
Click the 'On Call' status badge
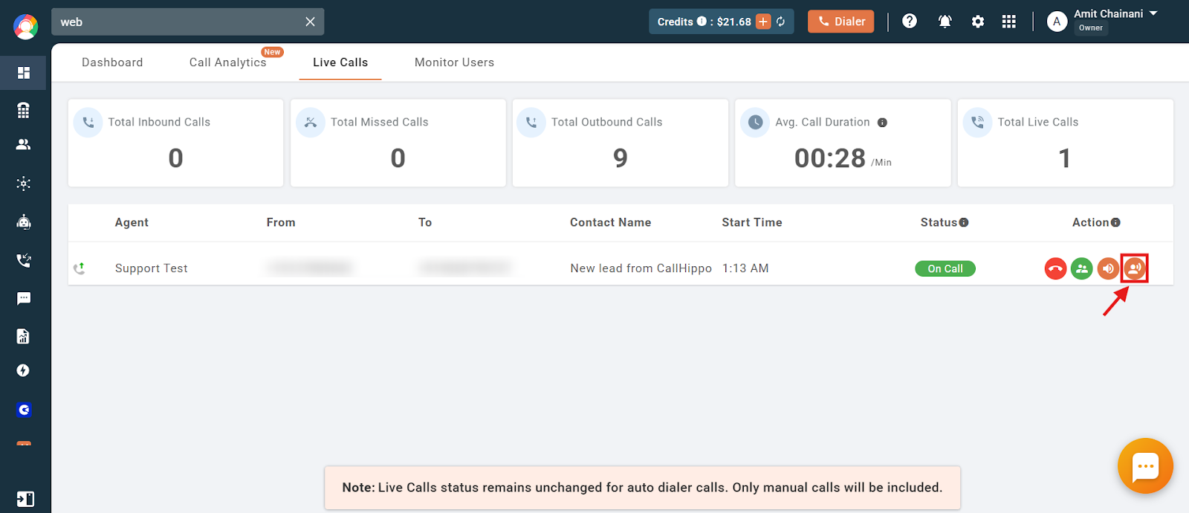pyautogui.click(x=945, y=268)
